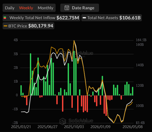
Task: Toggle BTC Price legend series
Action: point(28,26)
